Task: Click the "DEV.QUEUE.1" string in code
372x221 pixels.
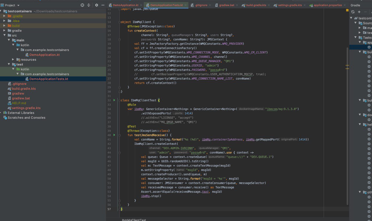Action: tap(262, 157)
